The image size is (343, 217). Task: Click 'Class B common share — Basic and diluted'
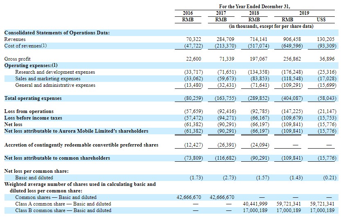coord(63,211)
